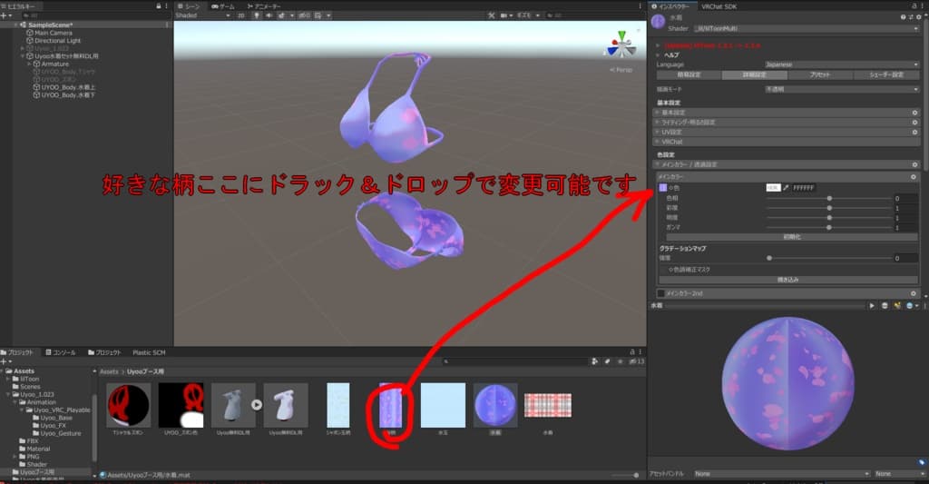This screenshot has height=484, width=929.
Task: Collapse the SampleScene root
Action: pos(16,25)
